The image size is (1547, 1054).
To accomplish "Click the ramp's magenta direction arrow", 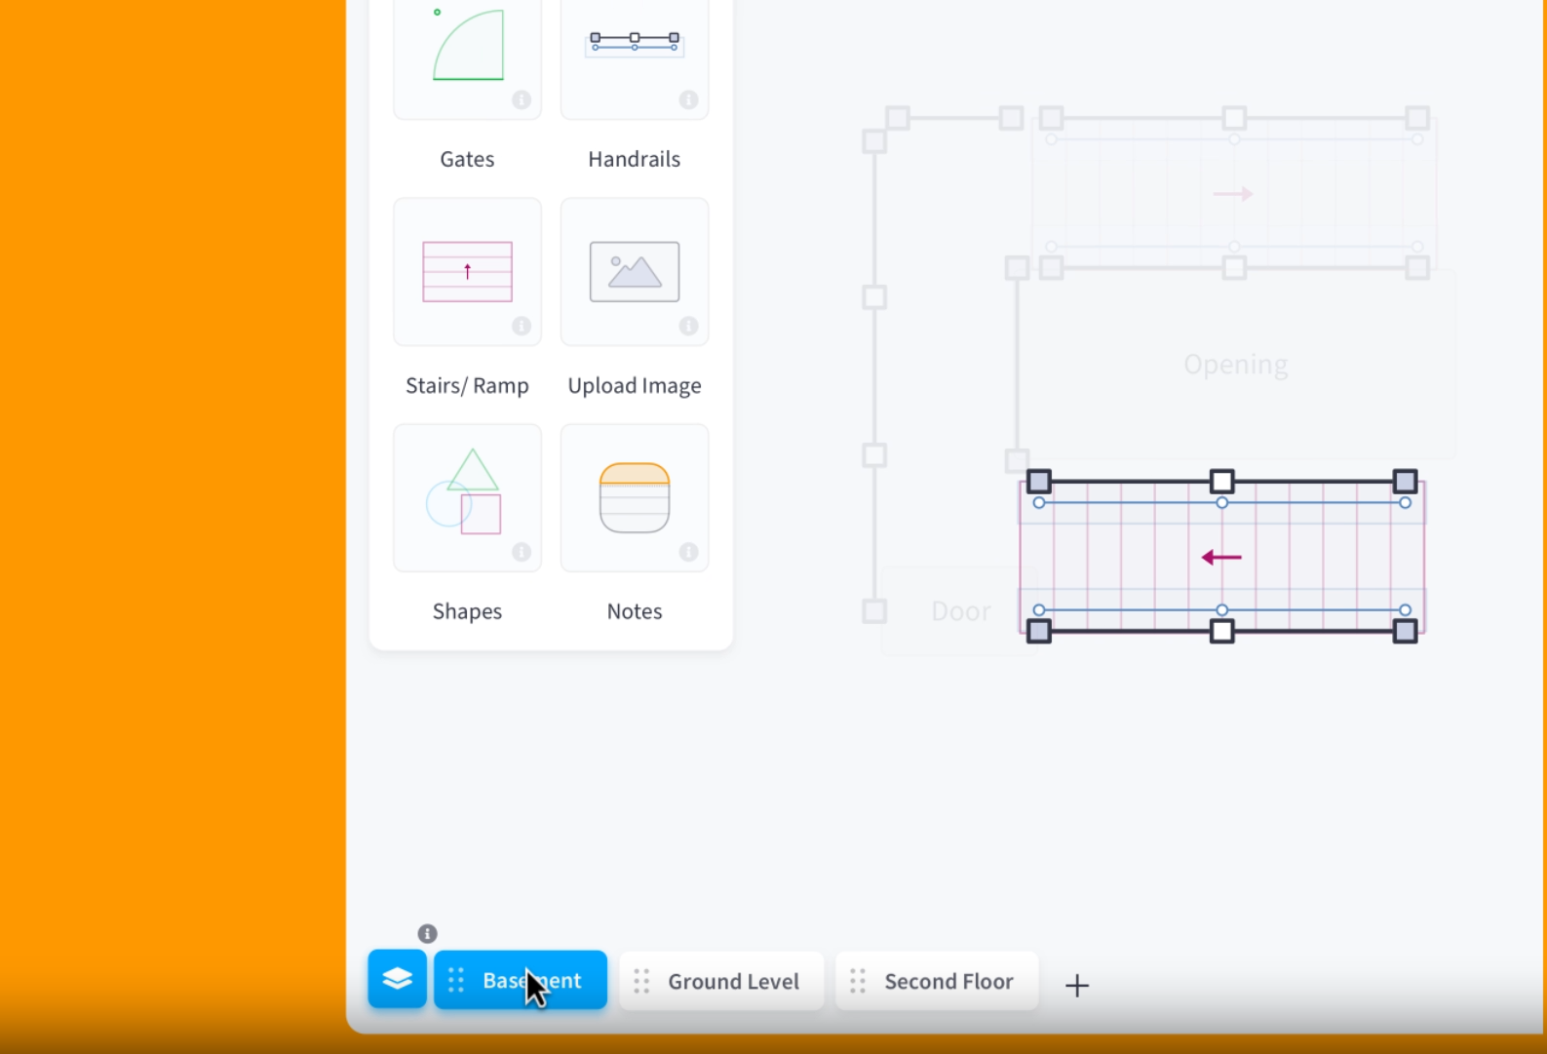I will coord(1220,558).
